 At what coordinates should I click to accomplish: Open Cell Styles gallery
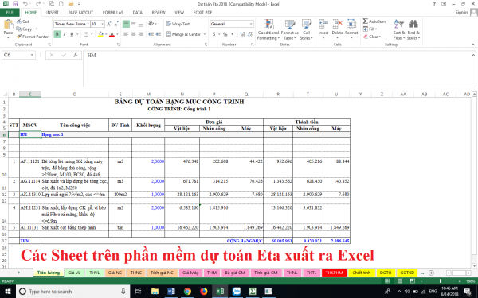pyautogui.click(x=307, y=29)
